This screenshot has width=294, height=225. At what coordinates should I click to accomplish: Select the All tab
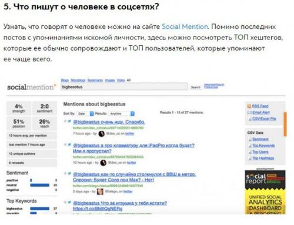[x=129, y=80]
